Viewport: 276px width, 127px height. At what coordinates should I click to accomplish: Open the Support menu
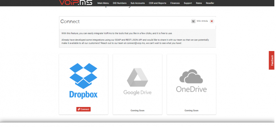tap(188, 3)
